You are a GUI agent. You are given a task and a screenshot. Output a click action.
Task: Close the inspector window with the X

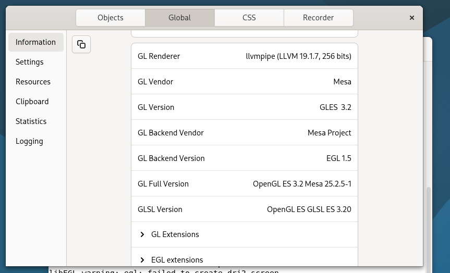click(x=411, y=18)
